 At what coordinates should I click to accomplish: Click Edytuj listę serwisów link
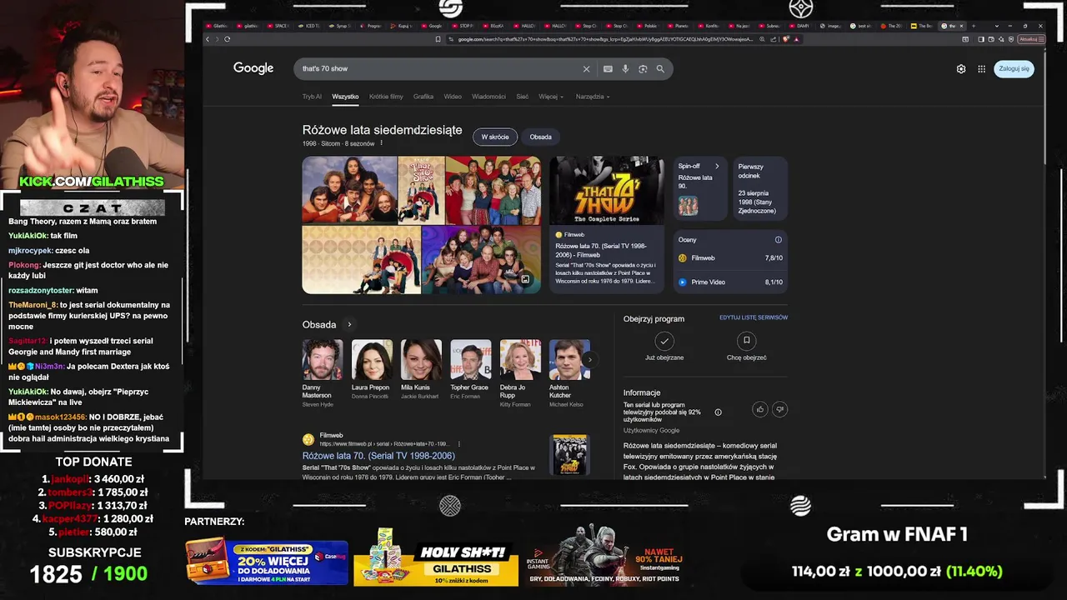tap(754, 317)
